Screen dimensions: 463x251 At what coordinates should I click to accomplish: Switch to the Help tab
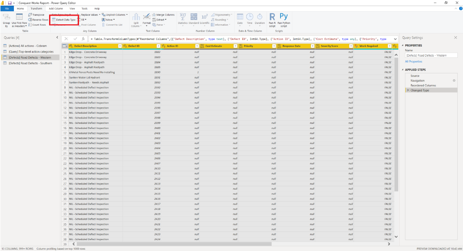coord(97,9)
